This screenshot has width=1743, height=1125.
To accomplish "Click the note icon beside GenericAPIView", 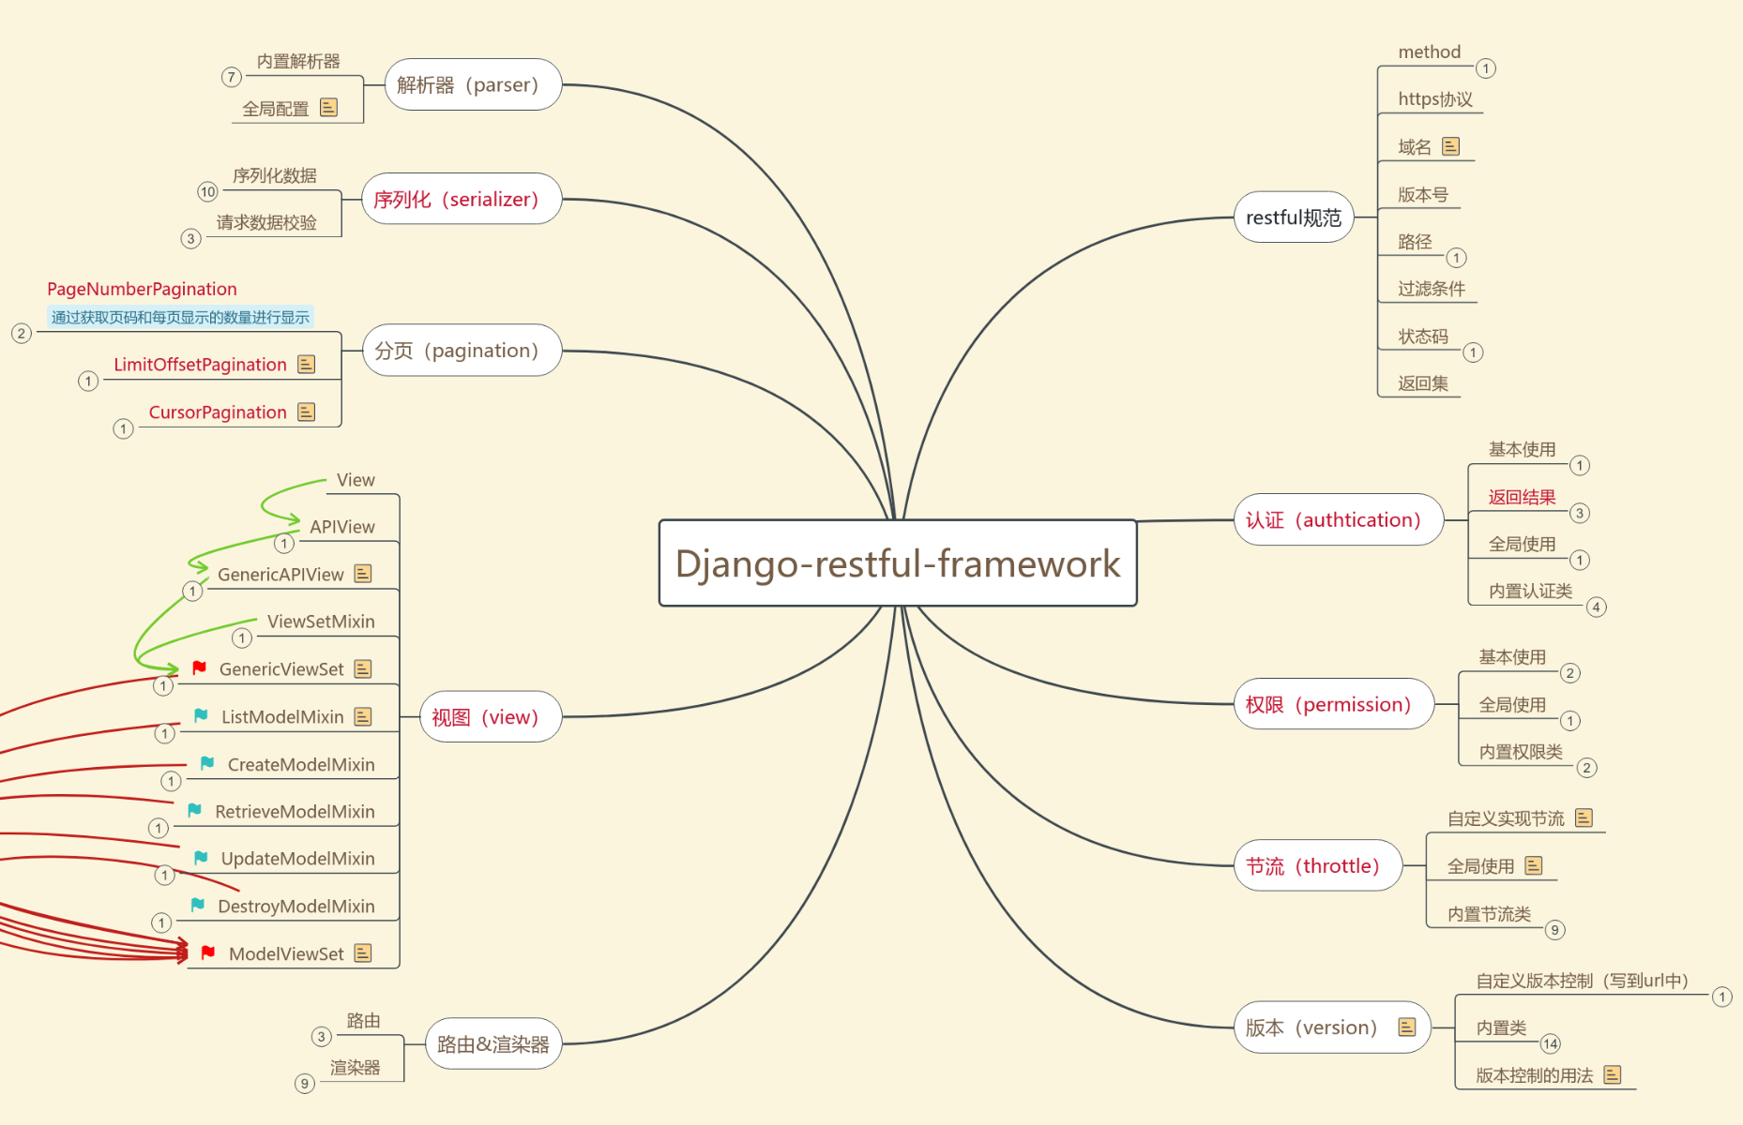I will 363,573.
